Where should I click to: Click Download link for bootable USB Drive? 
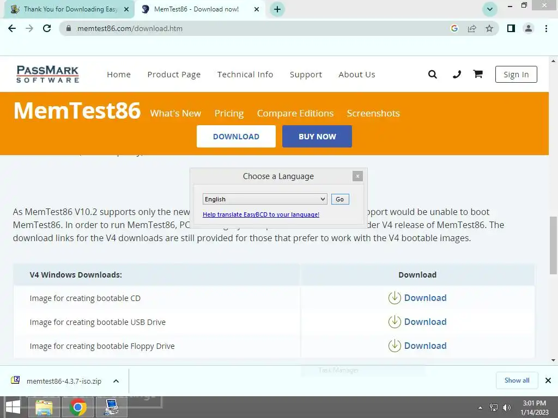coord(425,322)
